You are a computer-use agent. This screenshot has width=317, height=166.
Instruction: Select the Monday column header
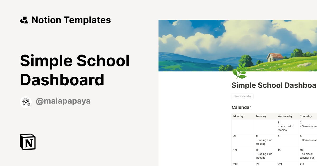pyautogui.click(x=238, y=116)
